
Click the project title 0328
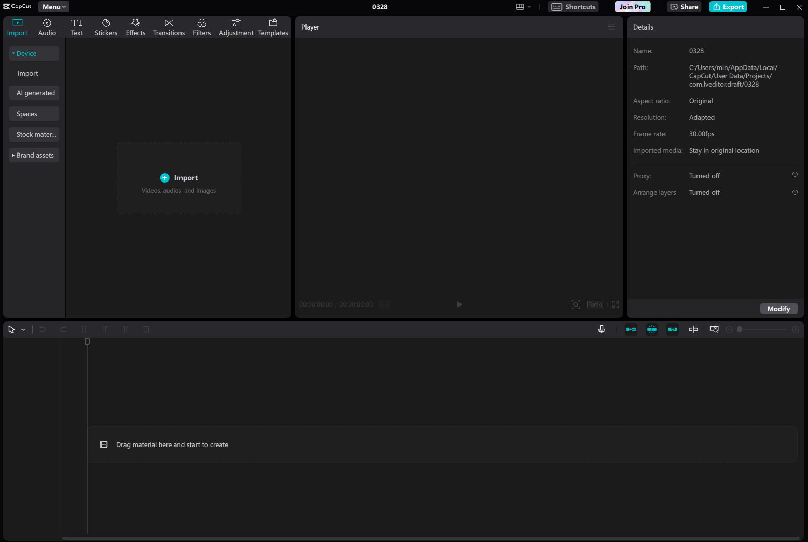coord(380,7)
